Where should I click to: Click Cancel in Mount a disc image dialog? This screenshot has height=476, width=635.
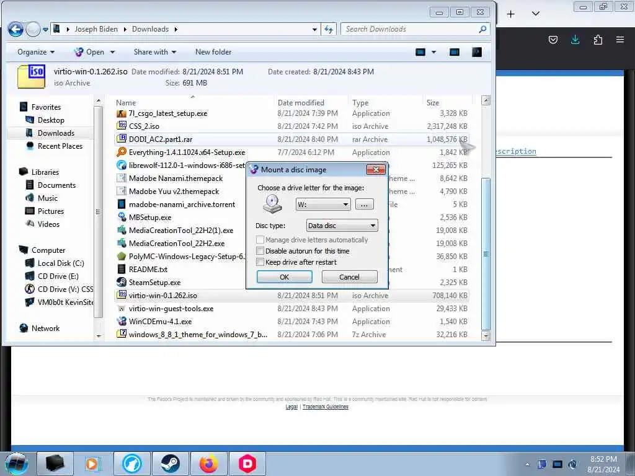click(349, 277)
